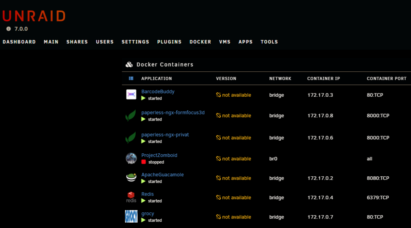The width and height of the screenshot is (411, 228).
Task: Click the 'all' port cell for ProjectZomboid
Action: click(369, 159)
